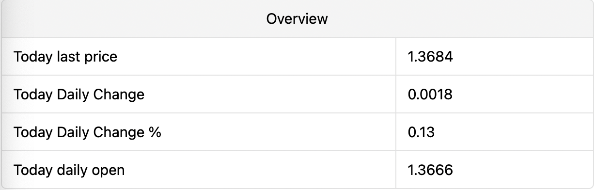The height and width of the screenshot is (190, 596).
Task: Click the 0.0018 daily change value
Action: [x=430, y=95]
